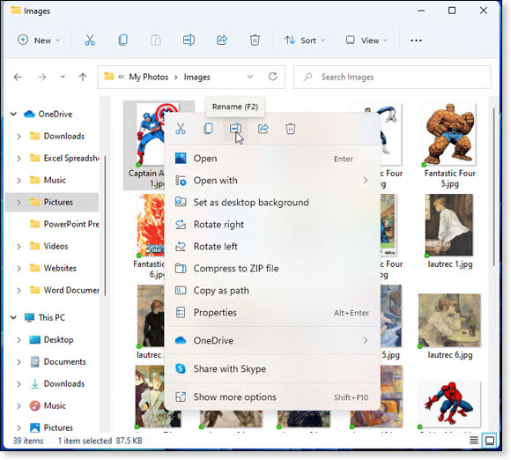Click the Paste icon in the main toolbar
This screenshot has width=511, height=460.
156,41
